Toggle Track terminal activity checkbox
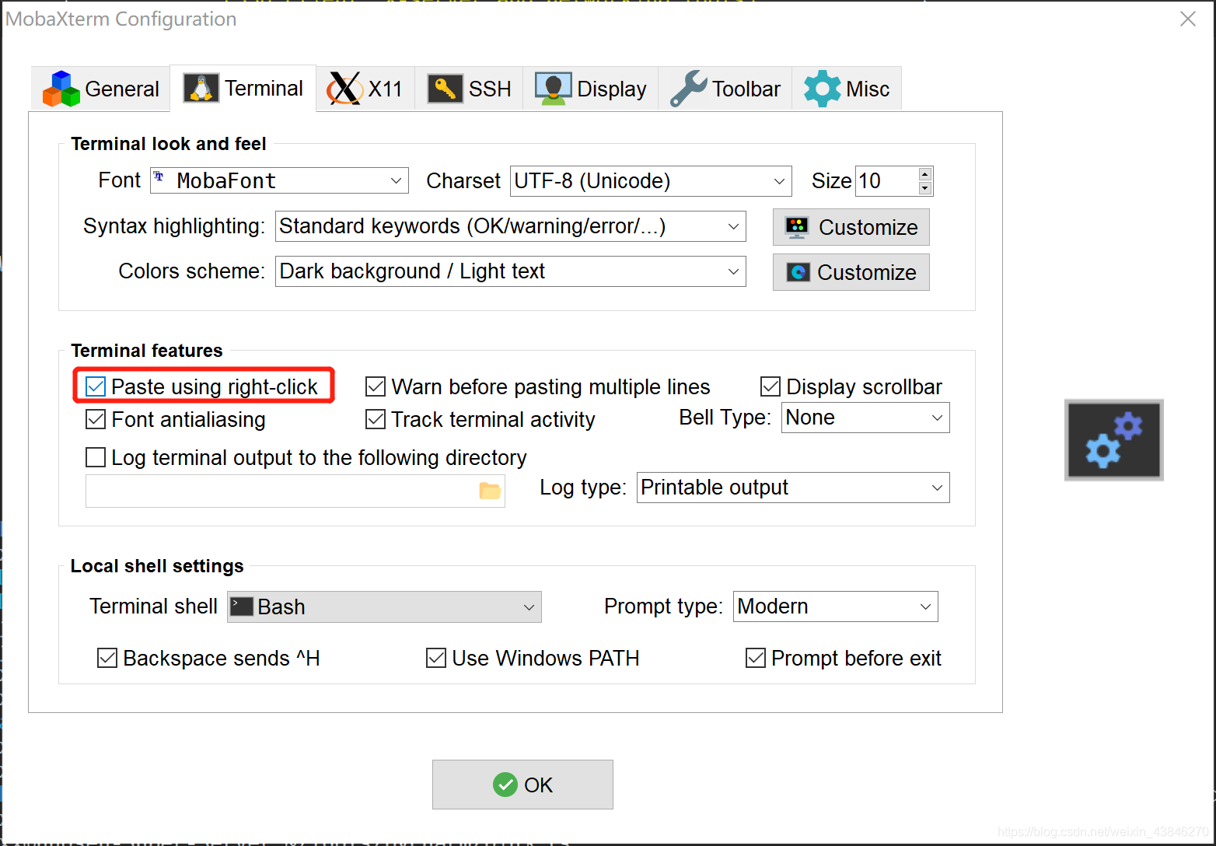Screen dimensions: 1216x846 (x=376, y=419)
